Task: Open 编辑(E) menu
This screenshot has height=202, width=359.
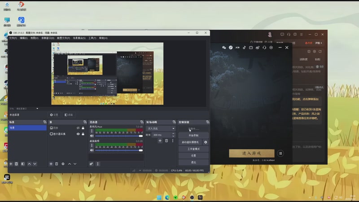Action: point(23,38)
